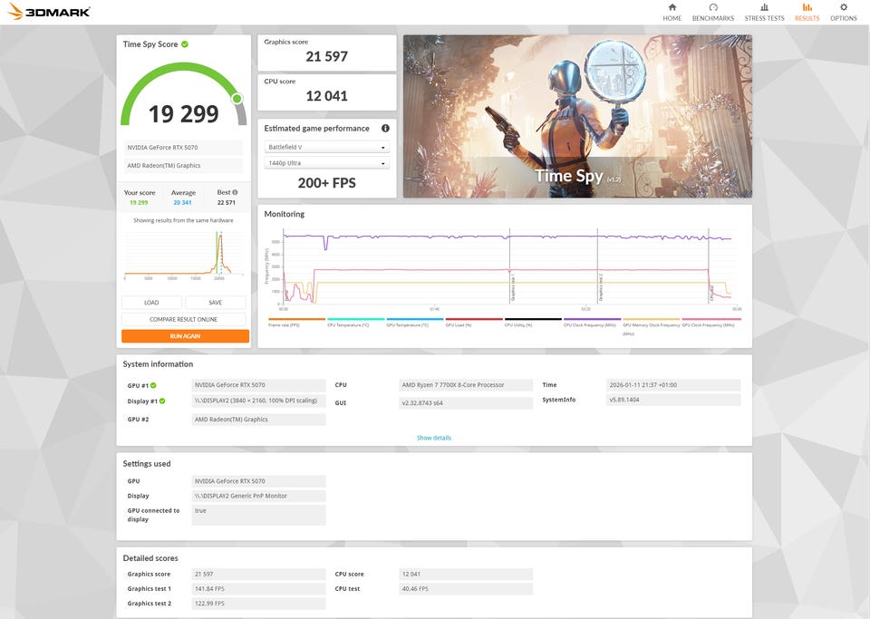870x619 pixels.
Task: Click Graphics test 2 value 122.99 FPS
Action: (258, 604)
